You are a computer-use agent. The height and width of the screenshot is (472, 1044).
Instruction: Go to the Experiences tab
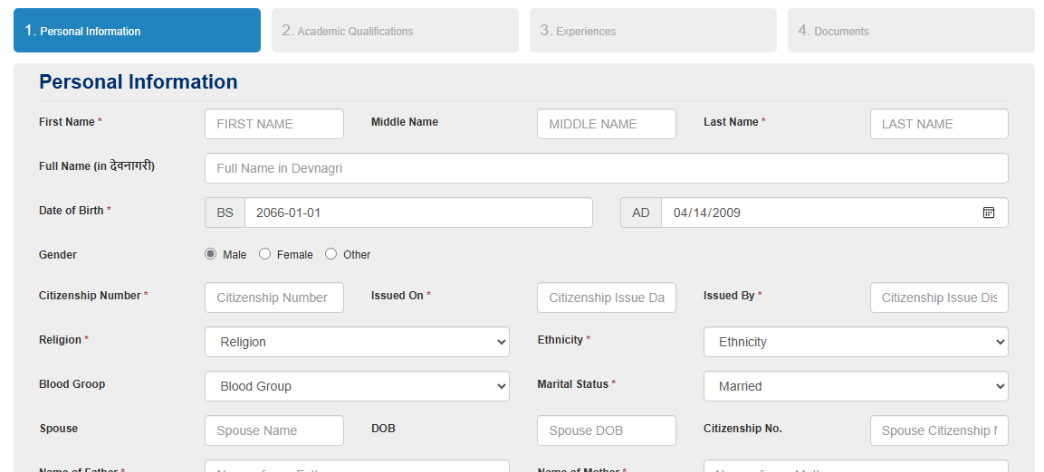click(x=653, y=31)
